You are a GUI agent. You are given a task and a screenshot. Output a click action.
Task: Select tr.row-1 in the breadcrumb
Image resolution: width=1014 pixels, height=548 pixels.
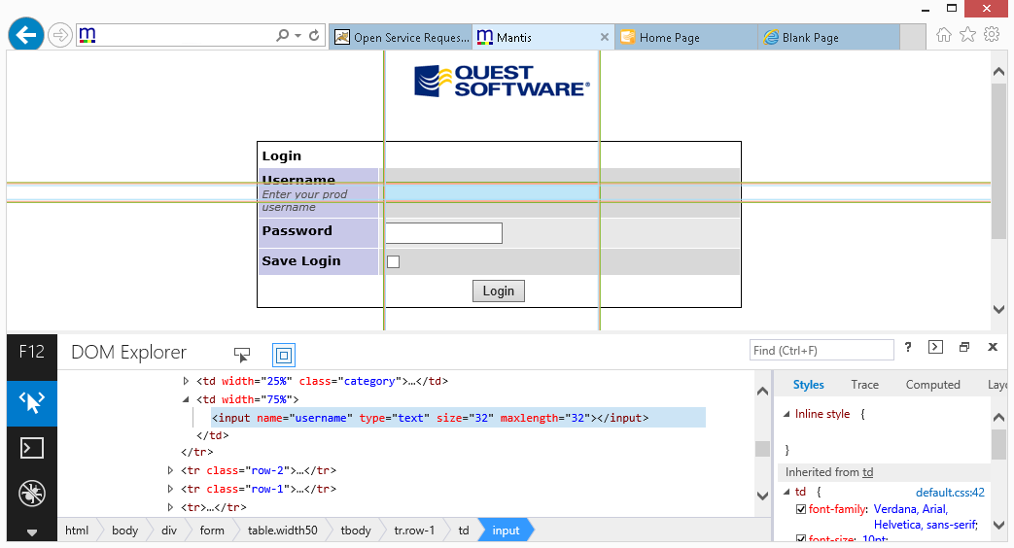414,531
